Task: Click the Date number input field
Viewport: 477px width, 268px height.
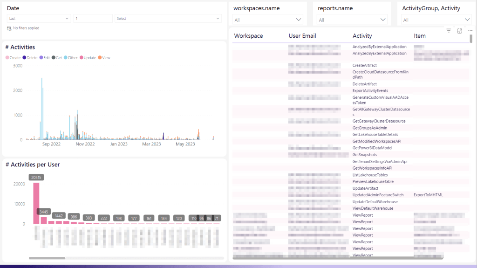Action: point(93,19)
